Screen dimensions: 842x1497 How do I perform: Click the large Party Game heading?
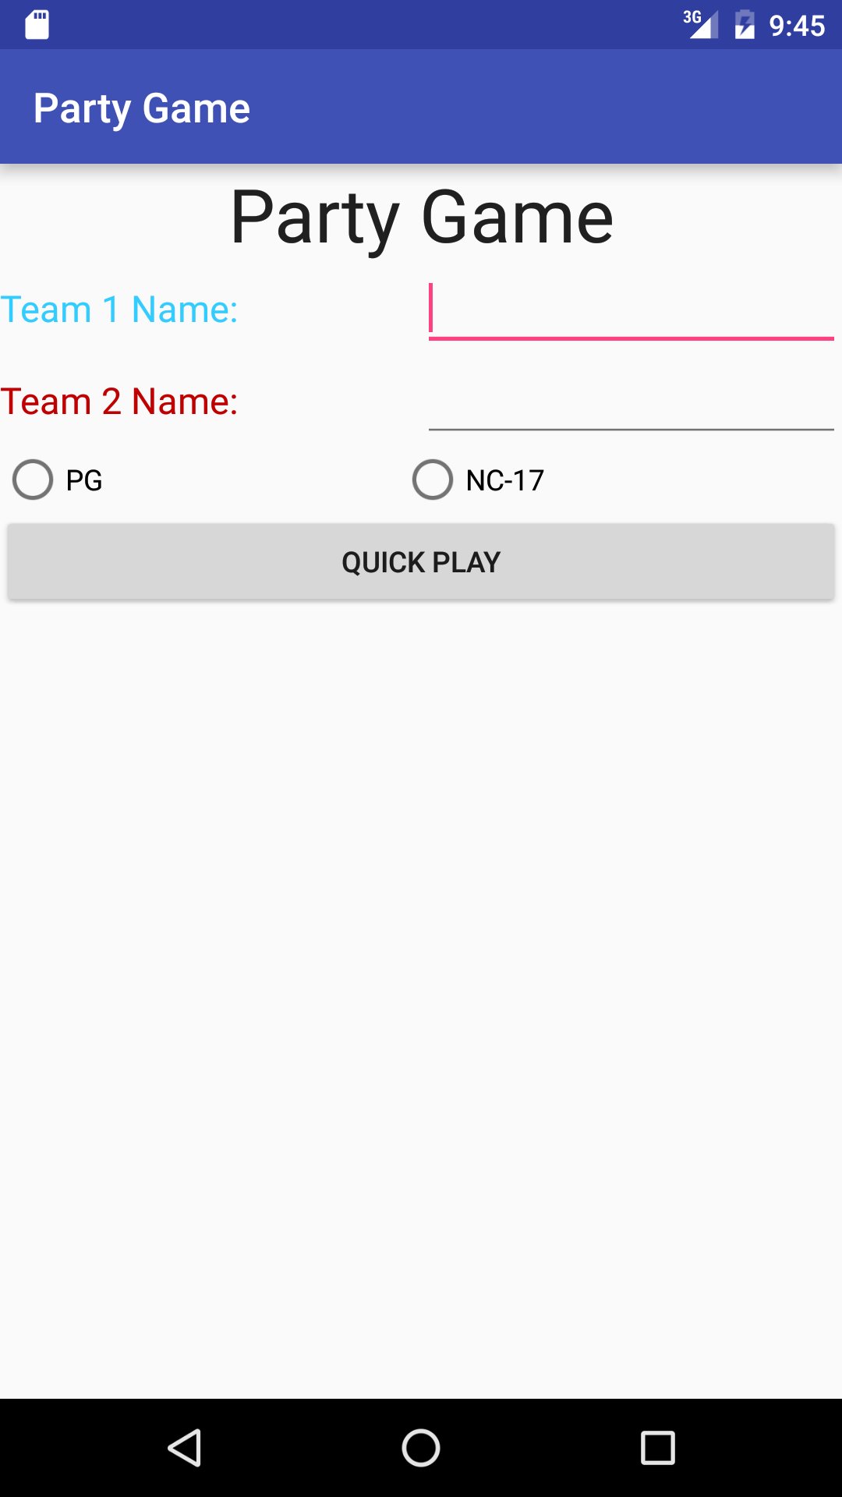(422, 218)
